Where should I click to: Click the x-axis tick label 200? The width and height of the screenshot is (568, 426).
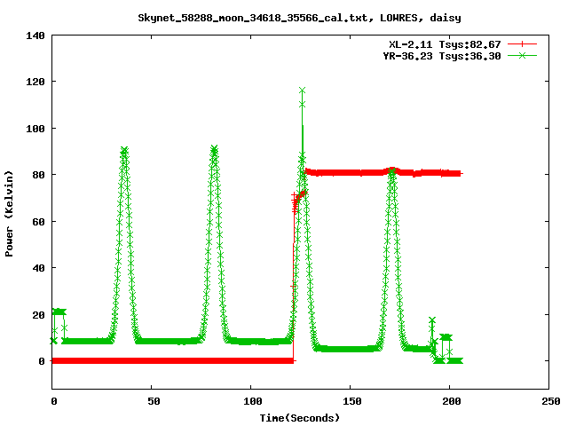(452, 401)
